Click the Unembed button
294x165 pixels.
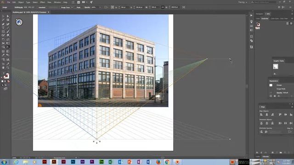click(x=42, y=7)
